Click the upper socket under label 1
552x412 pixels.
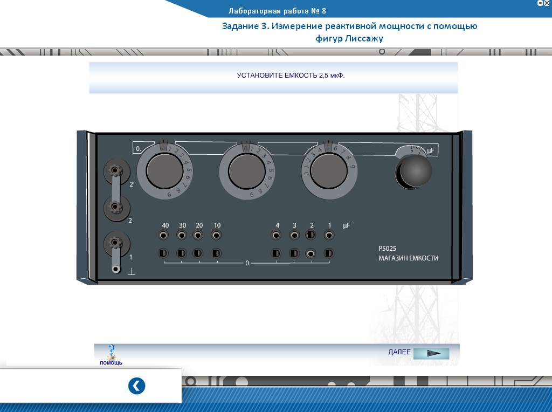pos(329,235)
